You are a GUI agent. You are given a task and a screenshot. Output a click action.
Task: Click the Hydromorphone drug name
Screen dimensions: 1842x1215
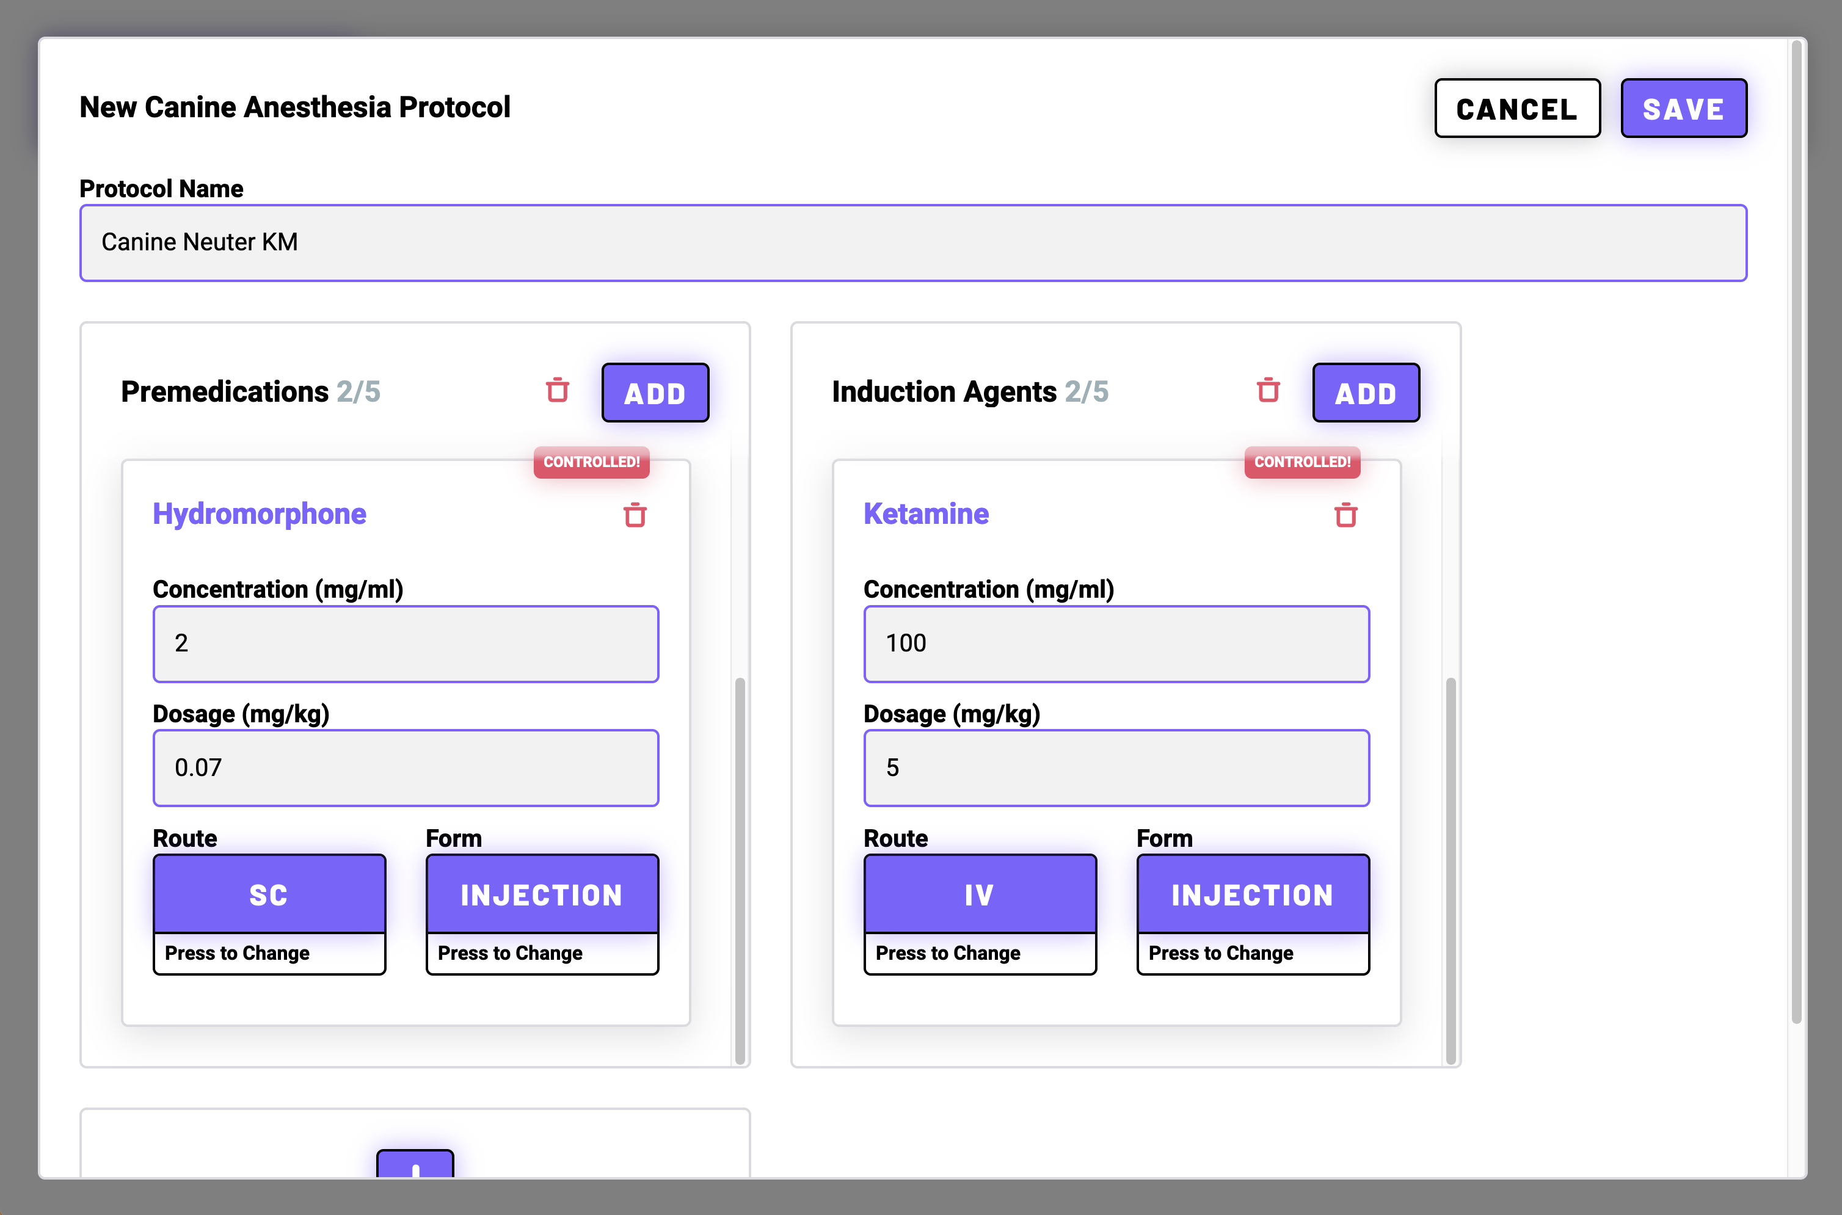click(259, 513)
